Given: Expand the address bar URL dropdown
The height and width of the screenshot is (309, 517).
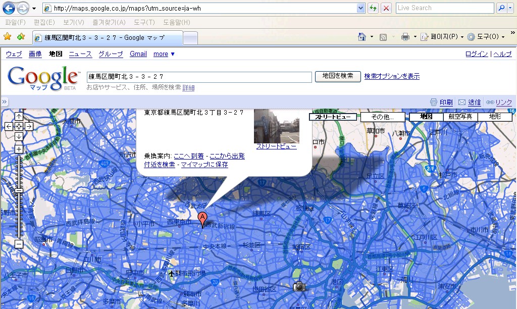Looking at the screenshot, I should 360,8.
